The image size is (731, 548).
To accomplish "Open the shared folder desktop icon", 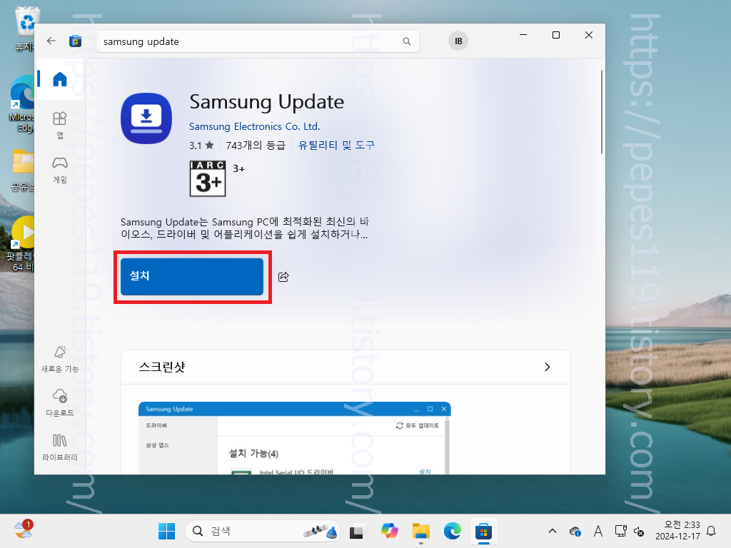I will click(22, 171).
